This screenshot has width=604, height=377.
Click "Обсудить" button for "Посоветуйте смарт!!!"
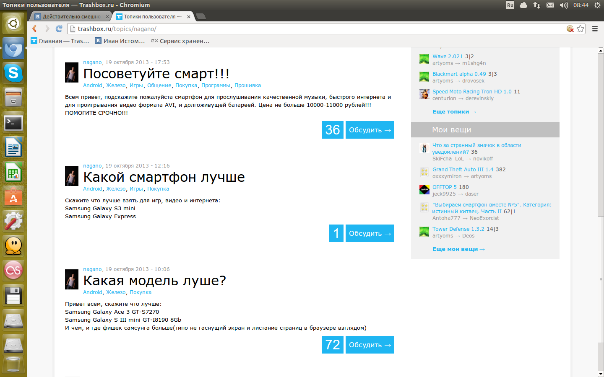click(x=370, y=130)
